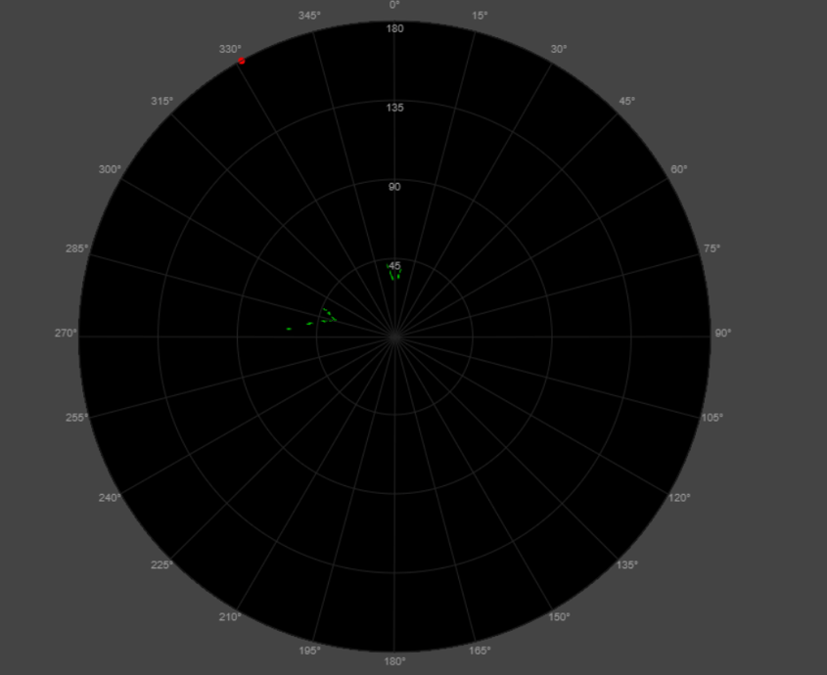Viewport: 827px width, 675px height.
Task: Select the 120° angle label
Action: click(679, 497)
